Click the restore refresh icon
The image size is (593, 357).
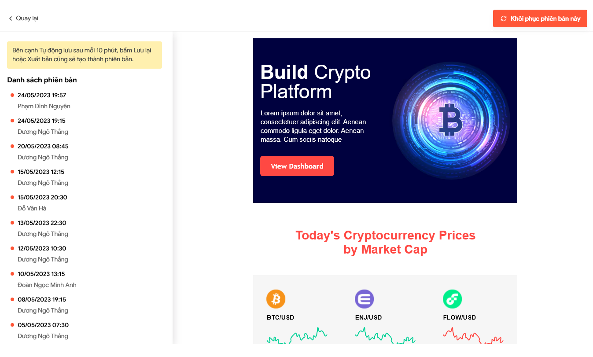(x=504, y=18)
